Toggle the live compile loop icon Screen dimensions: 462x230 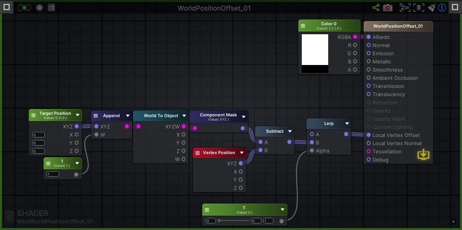point(24,7)
